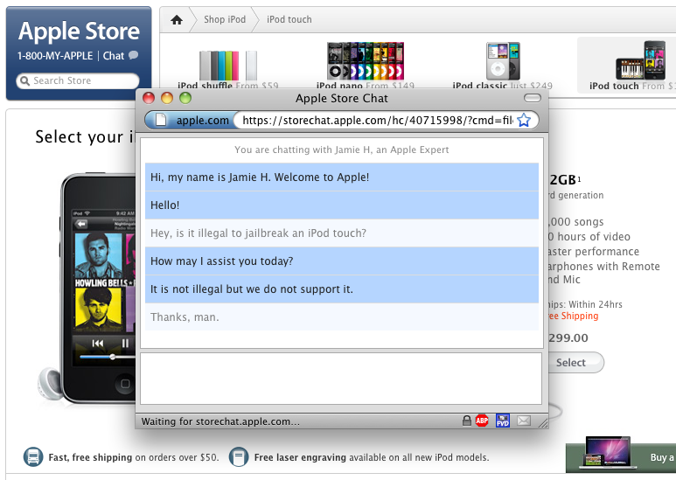Click the 1-800-MY-APPLE phone number
Image resolution: width=676 pixels, height=480 pixels.
(x=55, y=56)
